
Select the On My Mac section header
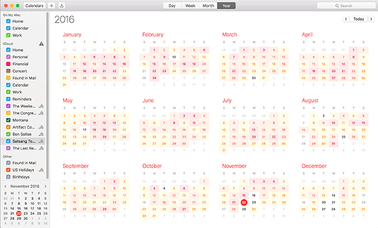click(x=12, y=15)
